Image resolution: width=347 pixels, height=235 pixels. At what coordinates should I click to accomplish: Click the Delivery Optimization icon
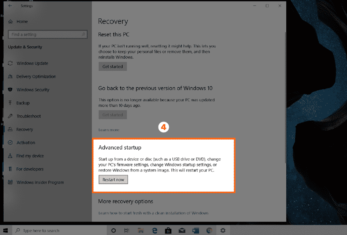coord(10,76)
